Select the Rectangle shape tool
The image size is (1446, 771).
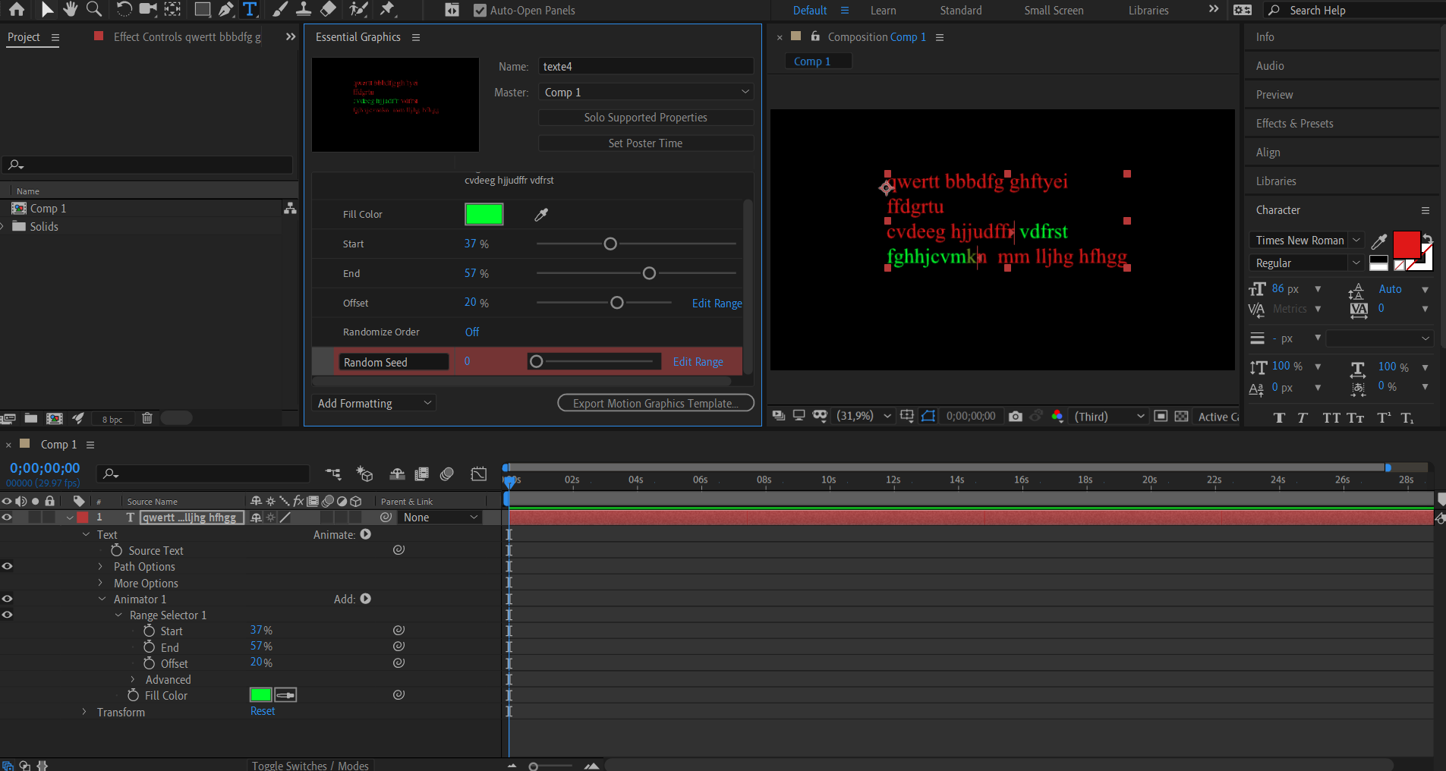tap(203, 9)
